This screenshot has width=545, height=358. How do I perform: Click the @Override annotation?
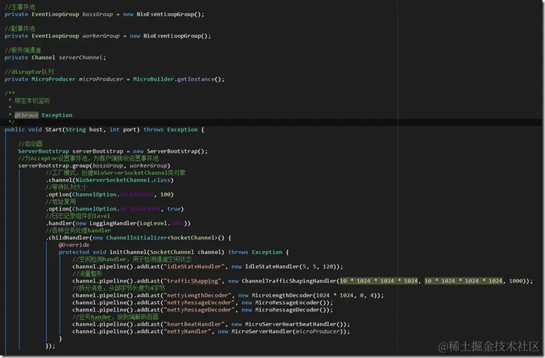coord(74,245)
